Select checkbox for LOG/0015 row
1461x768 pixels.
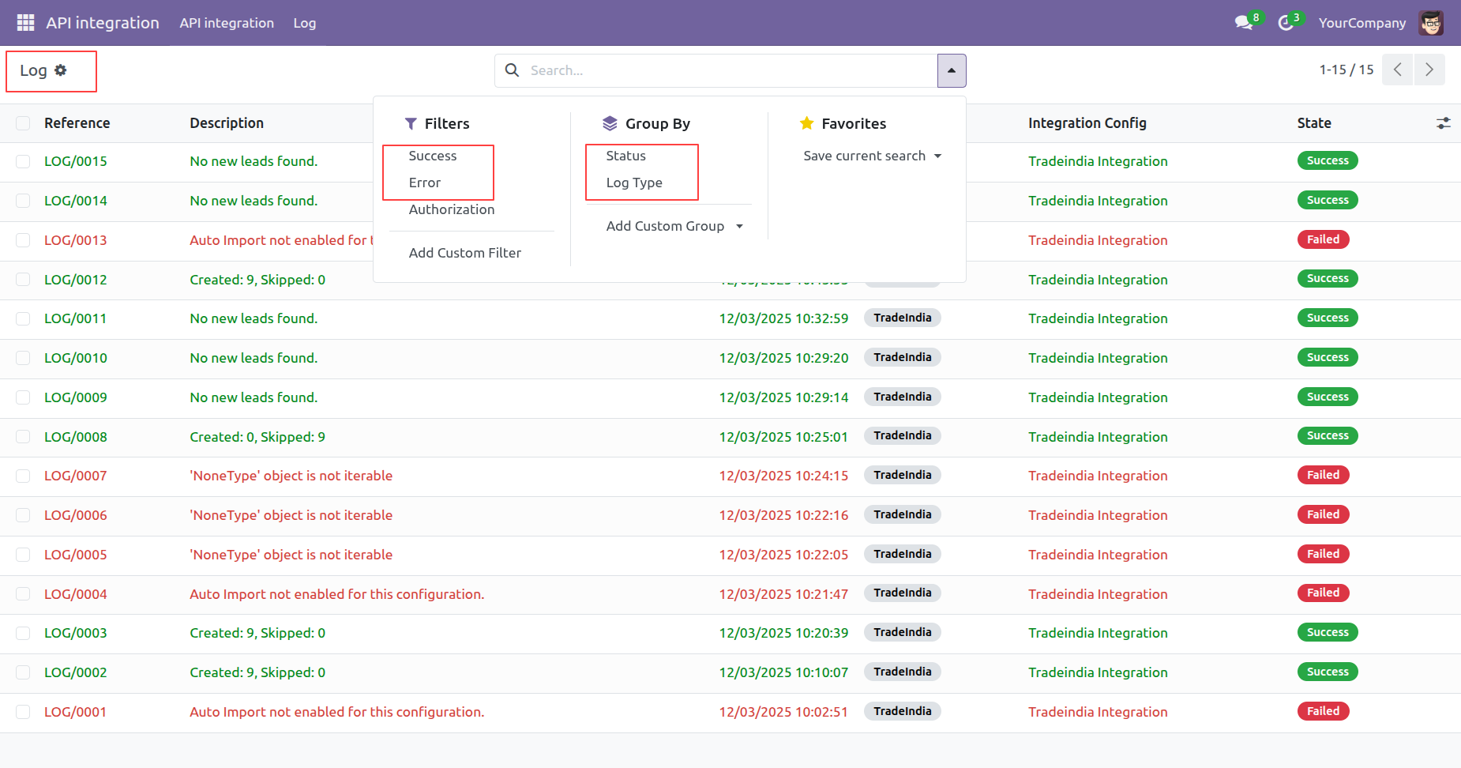[x=23, y=161]
